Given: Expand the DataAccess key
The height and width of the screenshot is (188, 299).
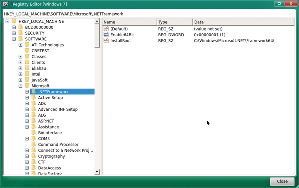Looking at the screenshot, I should click(x=27, y=168).
